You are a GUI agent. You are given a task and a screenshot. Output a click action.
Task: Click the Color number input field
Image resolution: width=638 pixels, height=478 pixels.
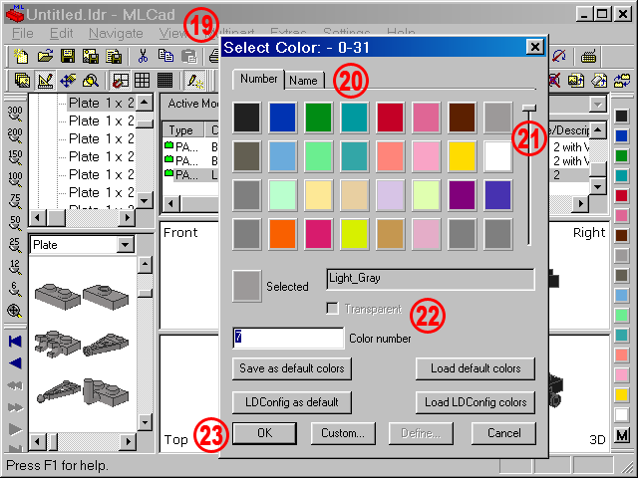(288, 338)
